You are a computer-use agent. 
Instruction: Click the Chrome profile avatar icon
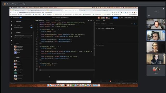134,12
